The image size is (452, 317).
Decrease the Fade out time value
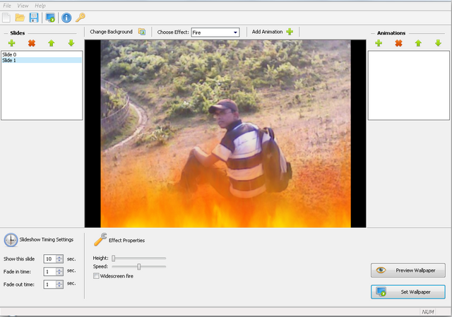(x=59, y=287)
